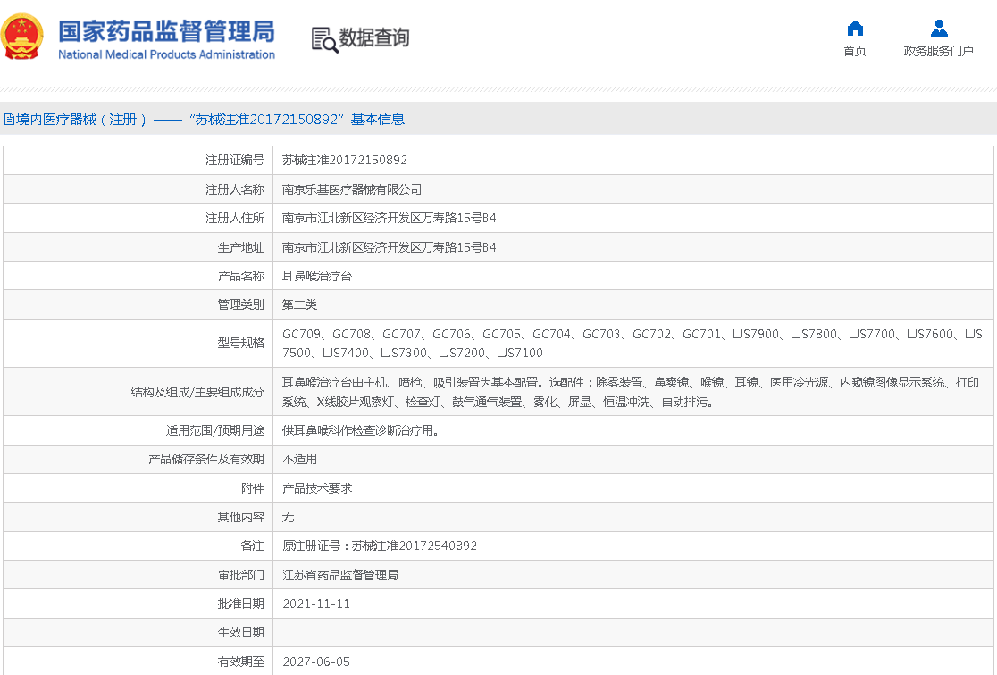Click the address in the 生产地址 row
Viewport: 997px width, 675px height.
(389, 247)
